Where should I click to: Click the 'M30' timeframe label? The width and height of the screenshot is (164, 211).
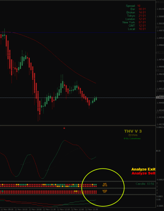(105, 191)
